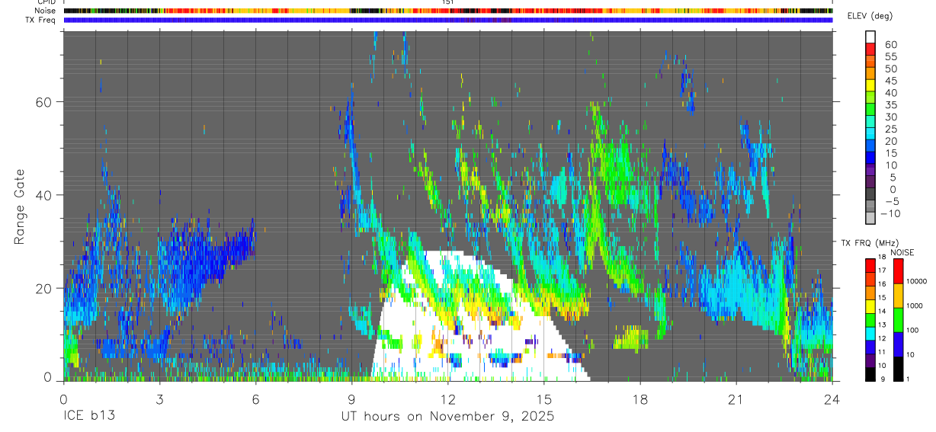Image resolution: width=936 pixels, height=432 pixels.
Task: Click the multicolored Noise strip above the plot
Action: 447,11
